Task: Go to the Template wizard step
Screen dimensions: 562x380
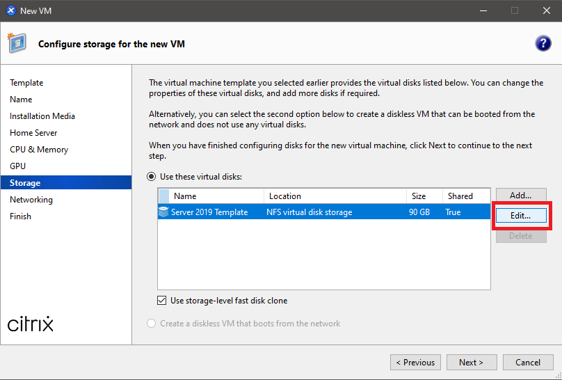Action: point(26,83)
